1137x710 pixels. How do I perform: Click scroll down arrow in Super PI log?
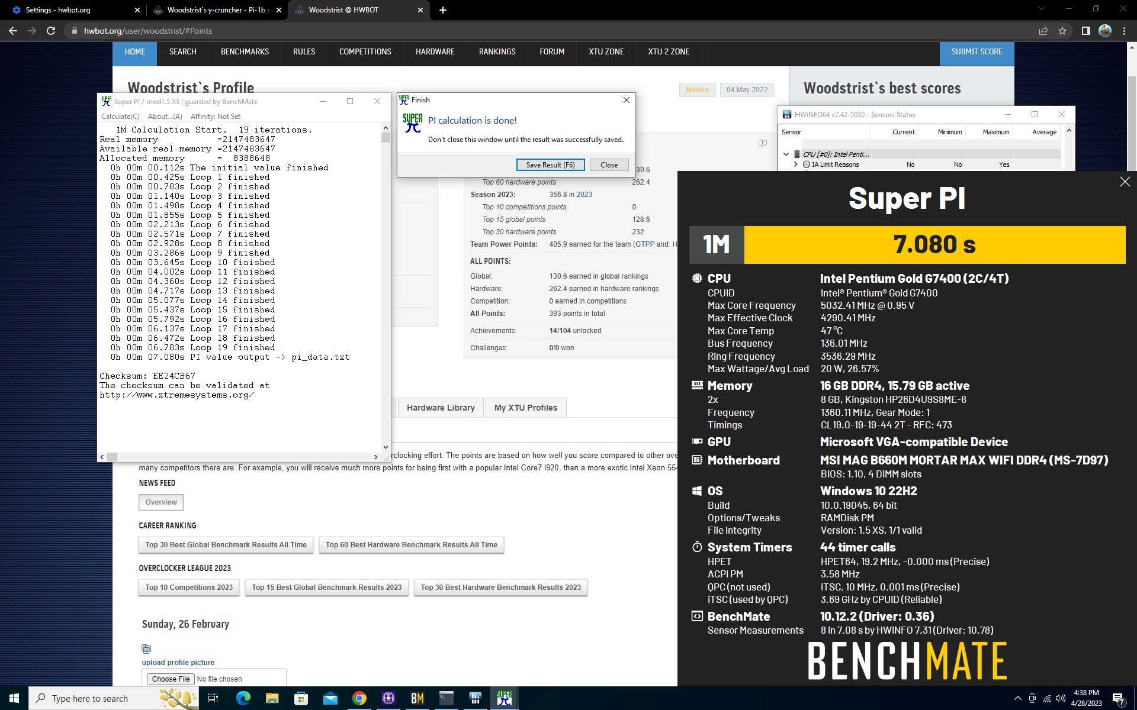[386, 447]
